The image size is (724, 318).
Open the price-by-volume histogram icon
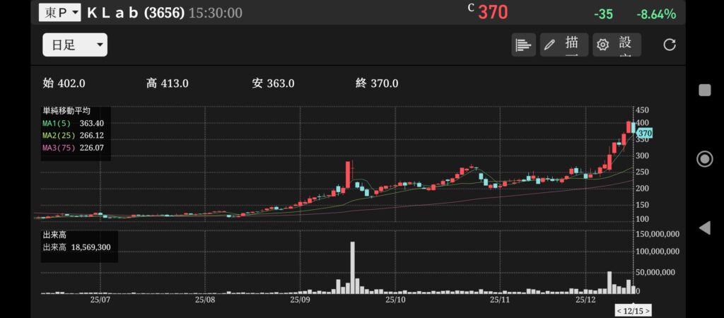point(523,45)
